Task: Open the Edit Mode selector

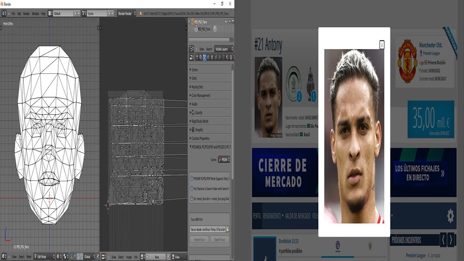Action: pyautogui.click(x=44, y=257)
